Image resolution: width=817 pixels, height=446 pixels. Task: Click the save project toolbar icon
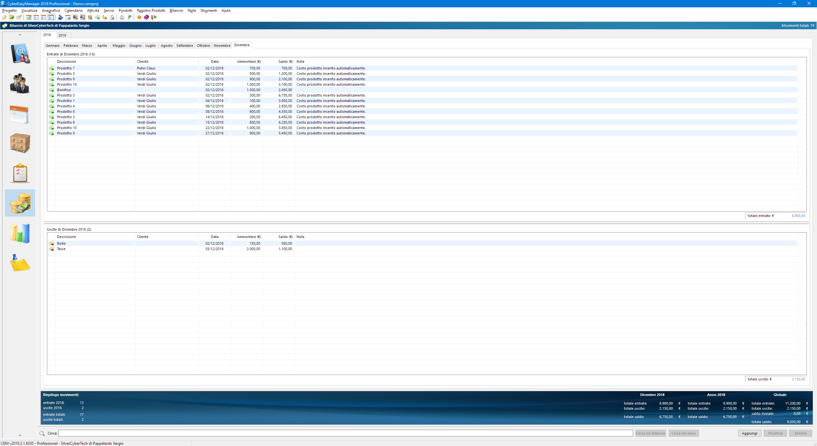click(19, 17)
